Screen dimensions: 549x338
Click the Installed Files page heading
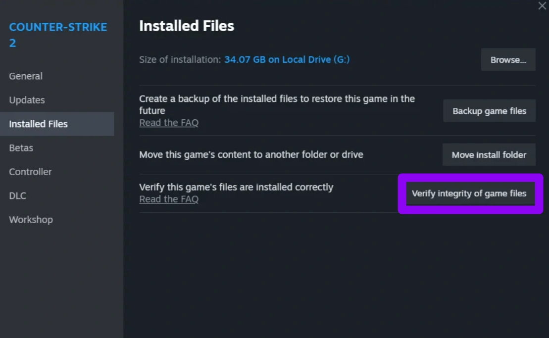pos(187,26)
